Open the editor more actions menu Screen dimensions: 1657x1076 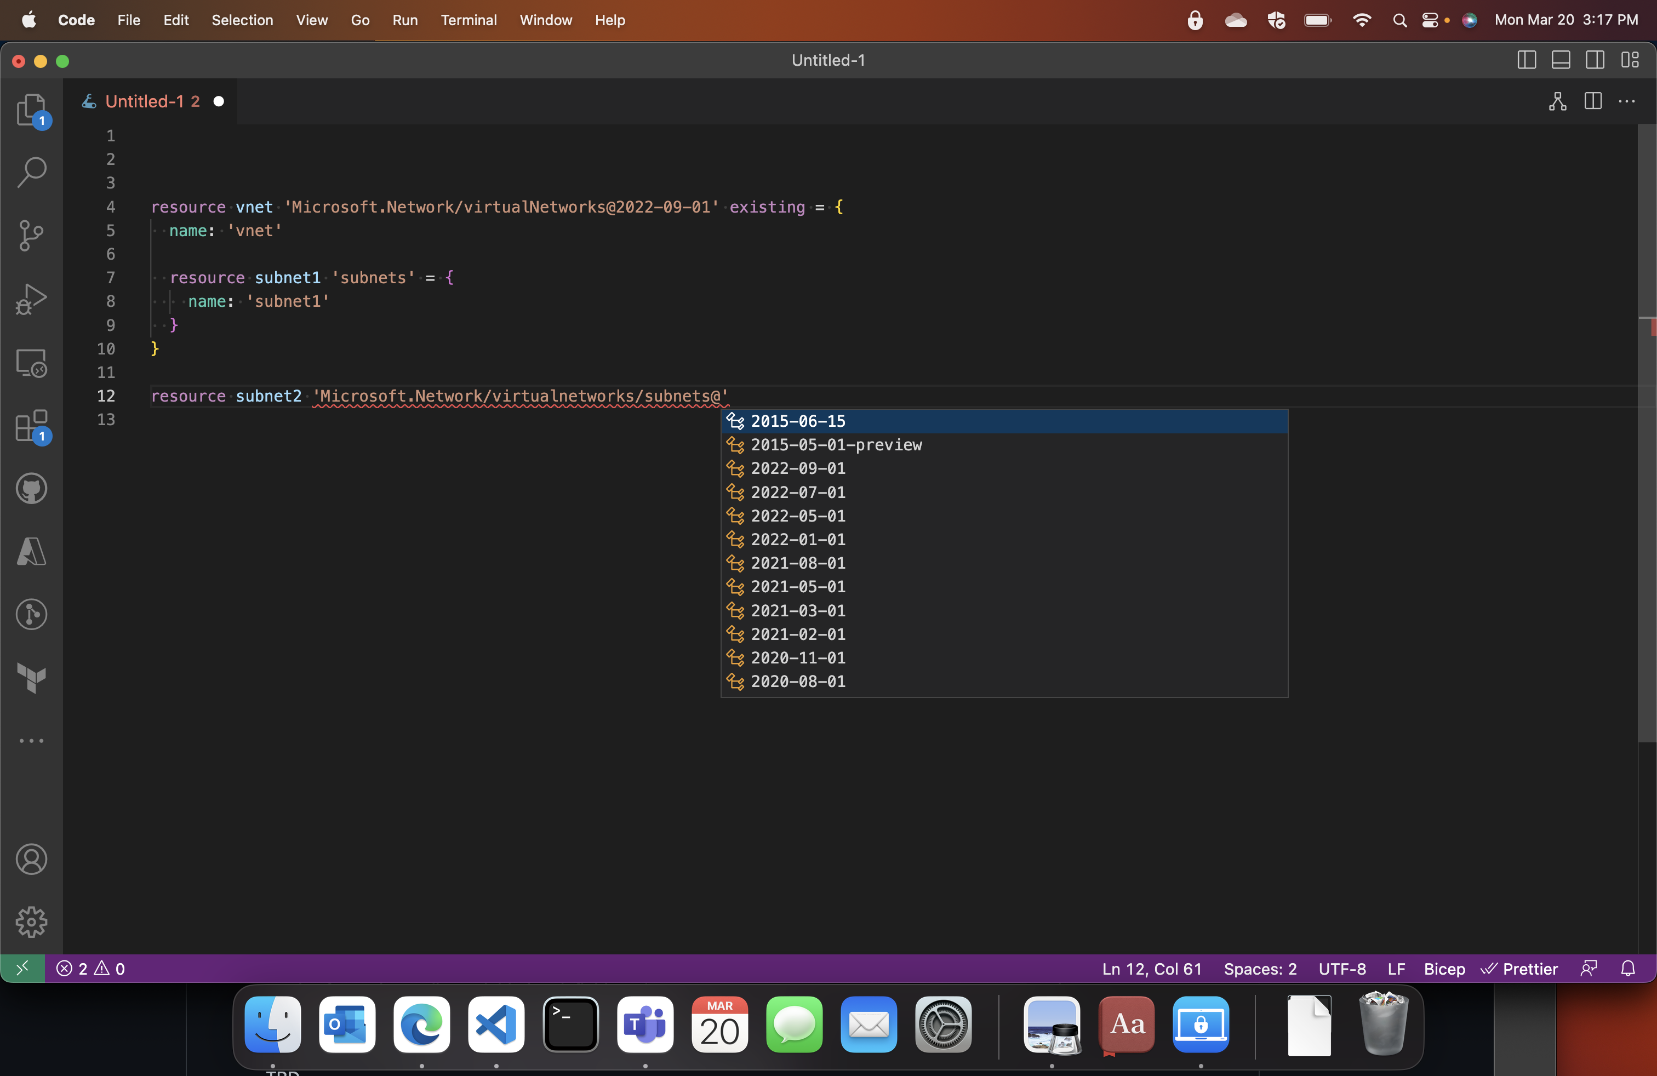(x=1627, y=101)
